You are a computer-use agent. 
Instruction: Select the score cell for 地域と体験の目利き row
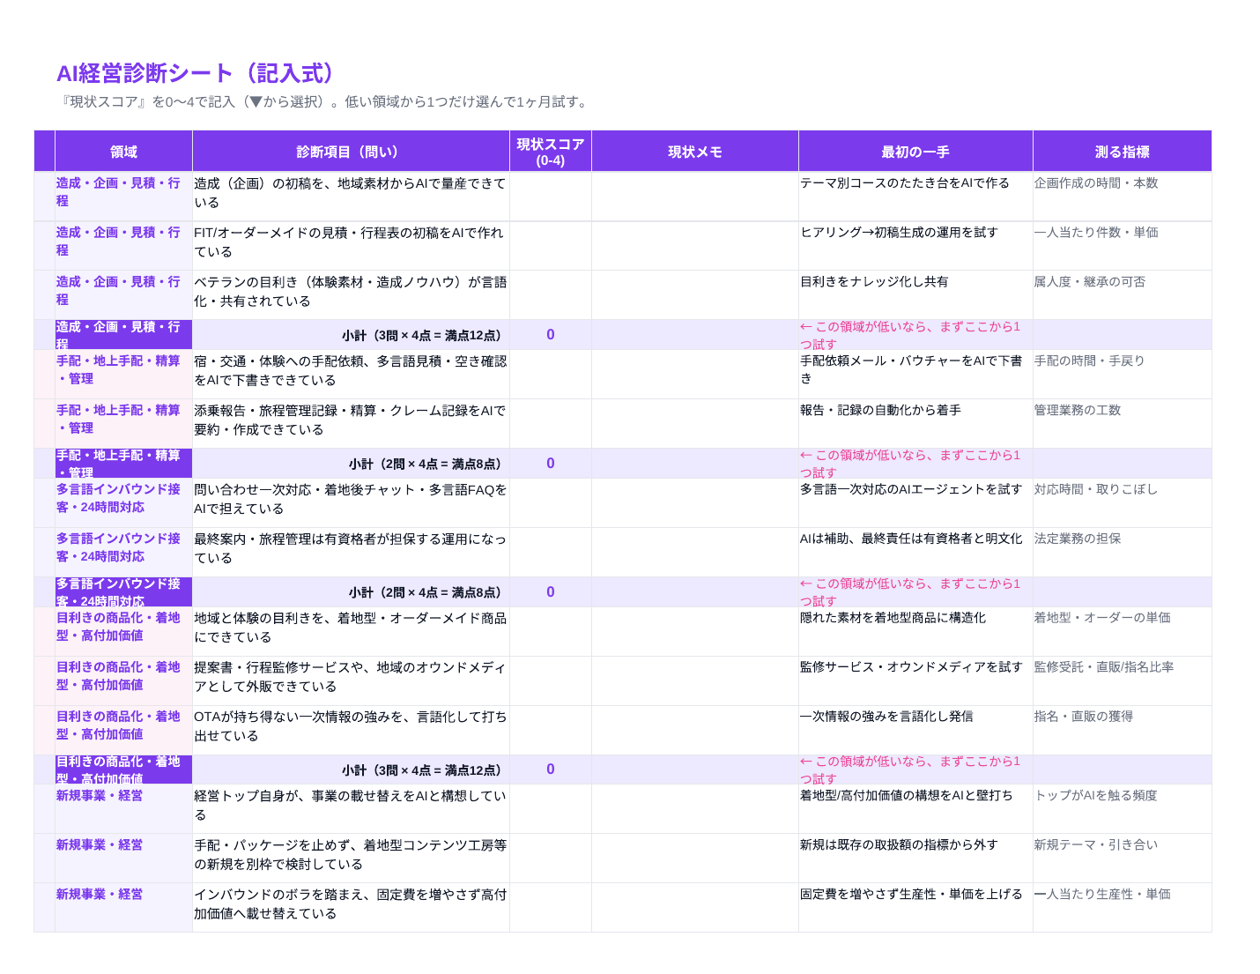(551, 631)
